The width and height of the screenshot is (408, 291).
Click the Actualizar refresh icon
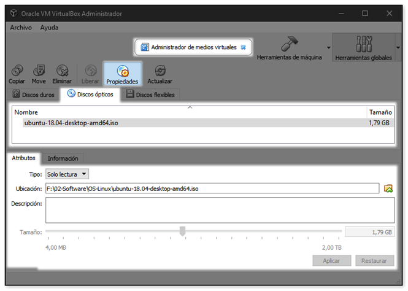[x=160, y=71]
